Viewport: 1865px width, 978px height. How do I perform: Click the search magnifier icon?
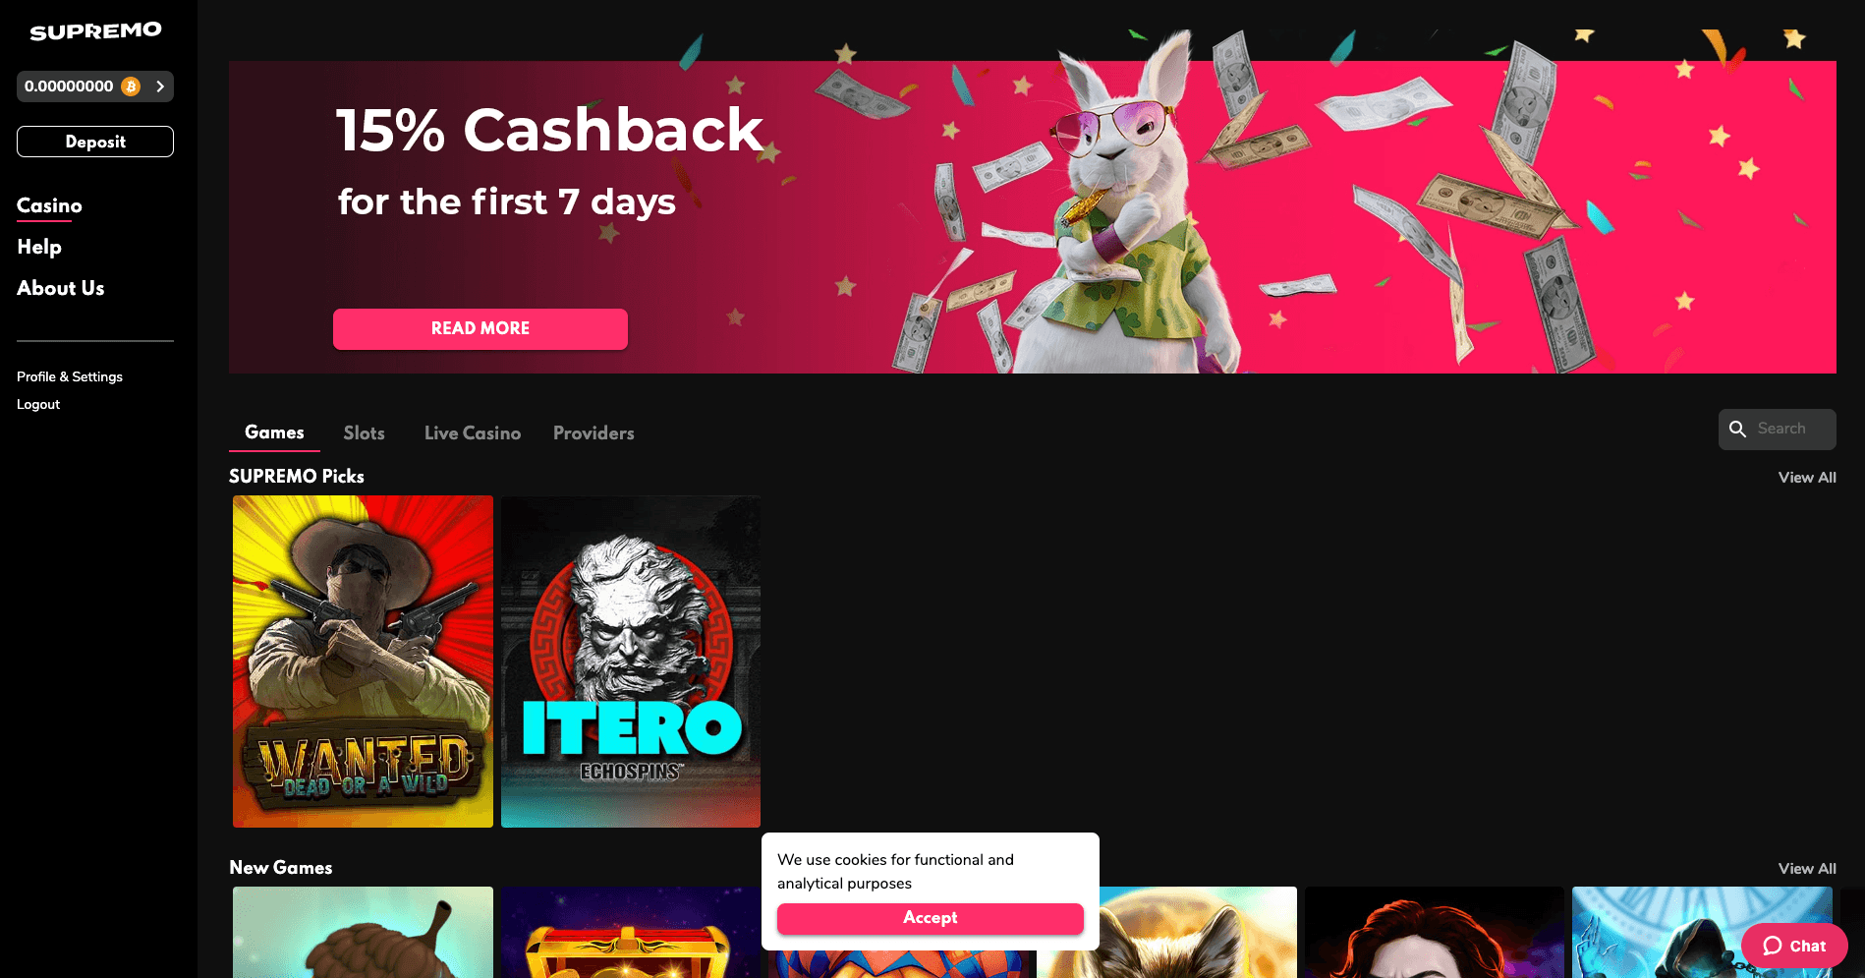1737,429
